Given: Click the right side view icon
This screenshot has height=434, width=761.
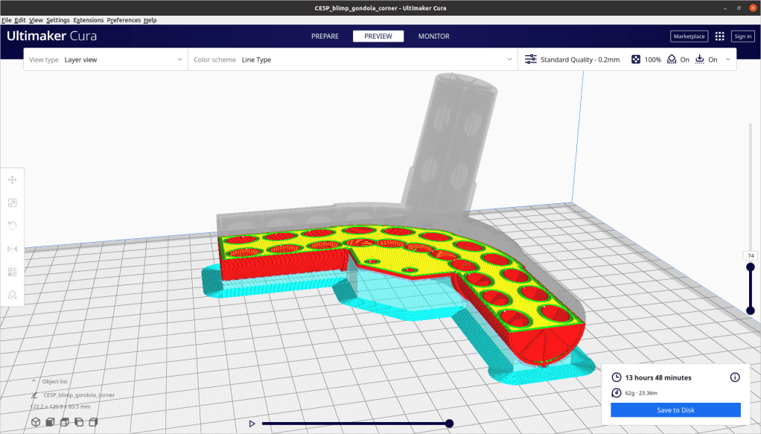Looking at the screenshot, I should [x=93, y=422].
